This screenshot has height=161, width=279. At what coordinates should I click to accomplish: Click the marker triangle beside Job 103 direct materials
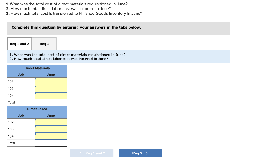[x=35, y=86]
